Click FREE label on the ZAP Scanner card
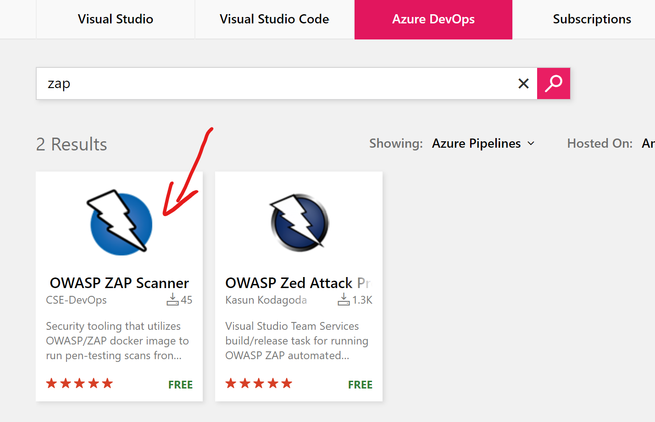655x422 pixels. click(180, 384)
